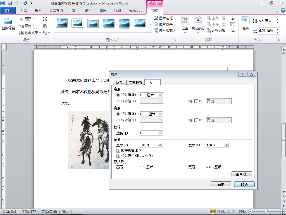Click the zoom slider handle in status bar

[266, 212]
